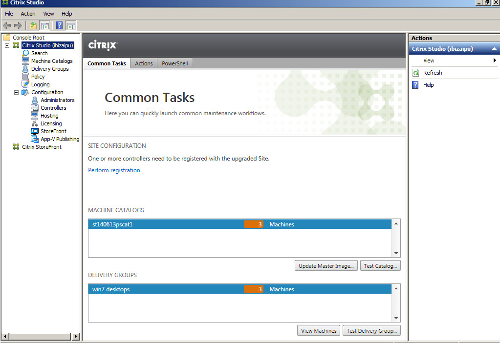The width and height of the screenshot is (500, 343).
Task: Collapse the Citrix Studio actions section header
Action: (x=494, y=49)
